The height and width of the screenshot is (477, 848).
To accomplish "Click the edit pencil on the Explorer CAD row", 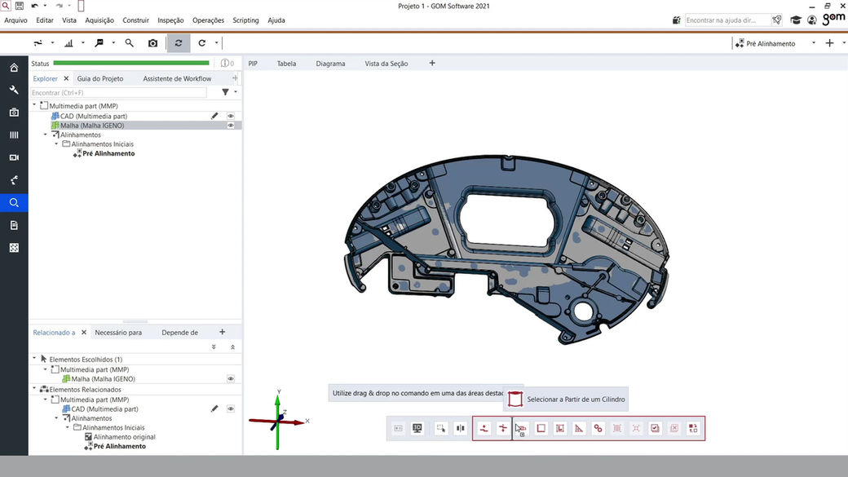I will point(214,116).
